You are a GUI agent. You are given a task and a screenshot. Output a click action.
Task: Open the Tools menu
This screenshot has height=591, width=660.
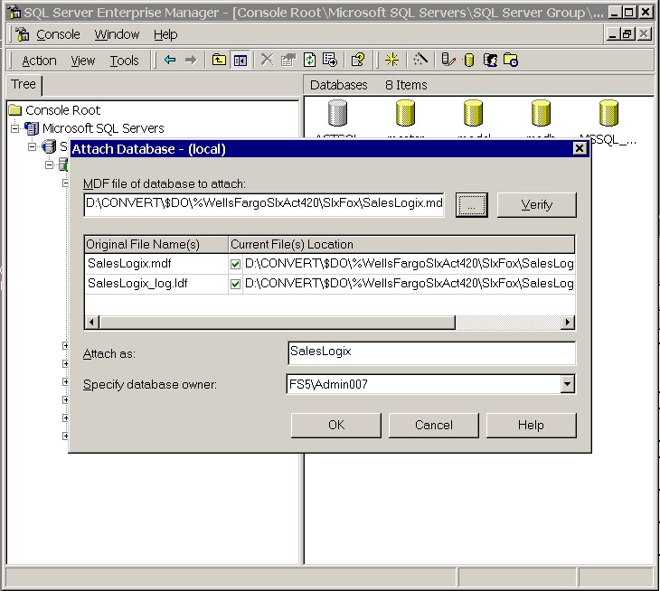pyautogui.click(x=124, y=61)
